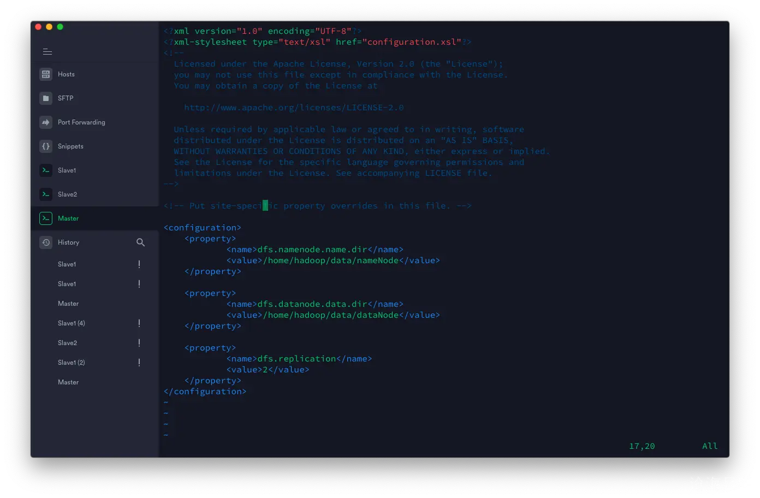
Task: Click the active Master terminal icon
Action: point(46,218)
